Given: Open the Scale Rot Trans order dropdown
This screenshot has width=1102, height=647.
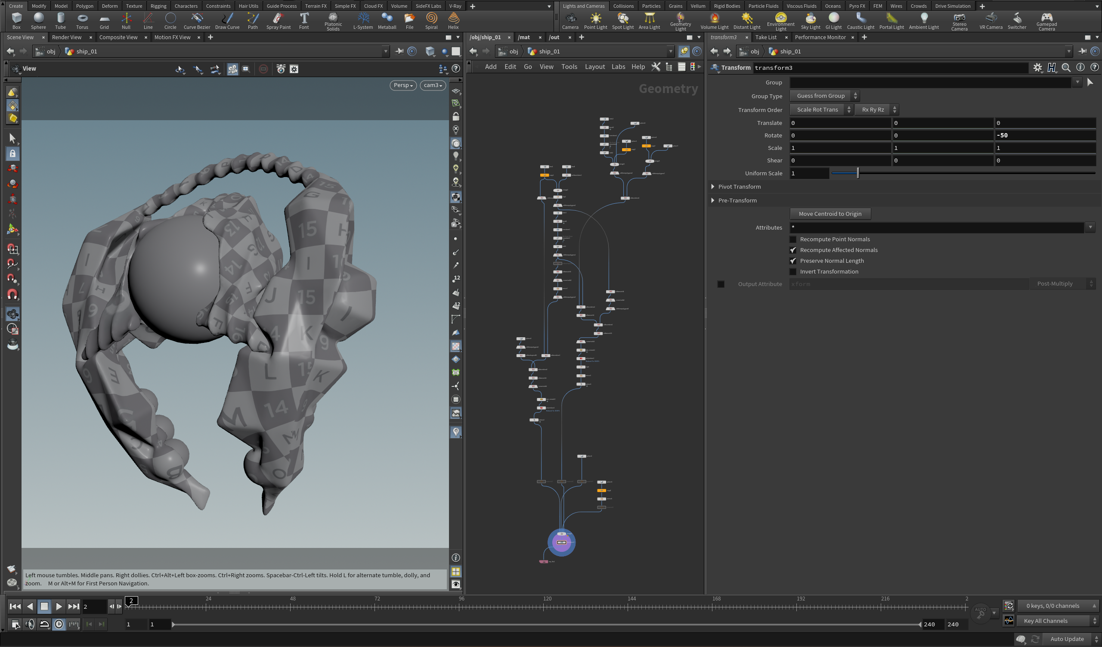Looking at the screenshot, I should click(x=821, y=110).
